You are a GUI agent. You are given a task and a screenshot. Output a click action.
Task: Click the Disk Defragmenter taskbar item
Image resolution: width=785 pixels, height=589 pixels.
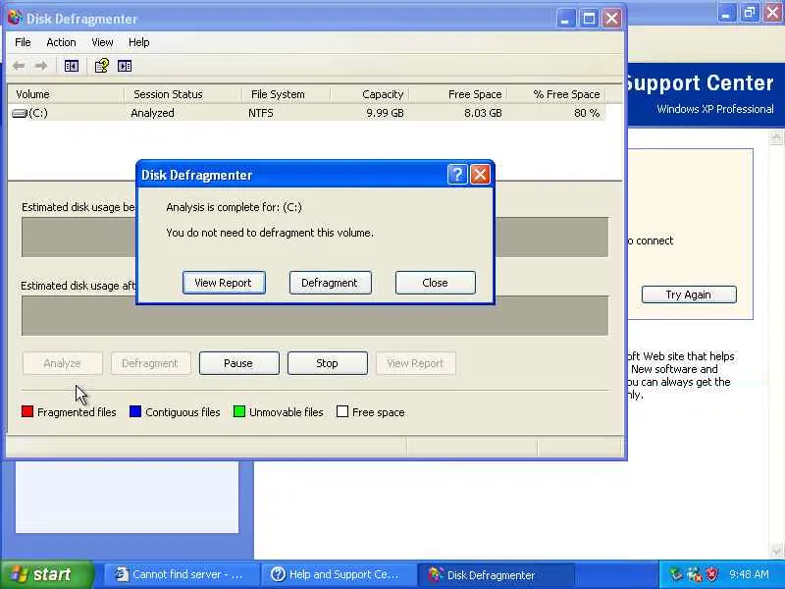(x=497, y=574)
